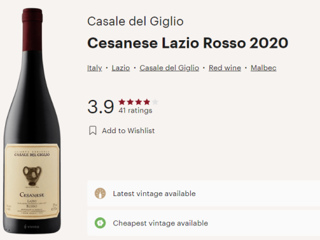Click the fourth red rating star
This screenshot has height=240, width=320.
coord(147,102)
